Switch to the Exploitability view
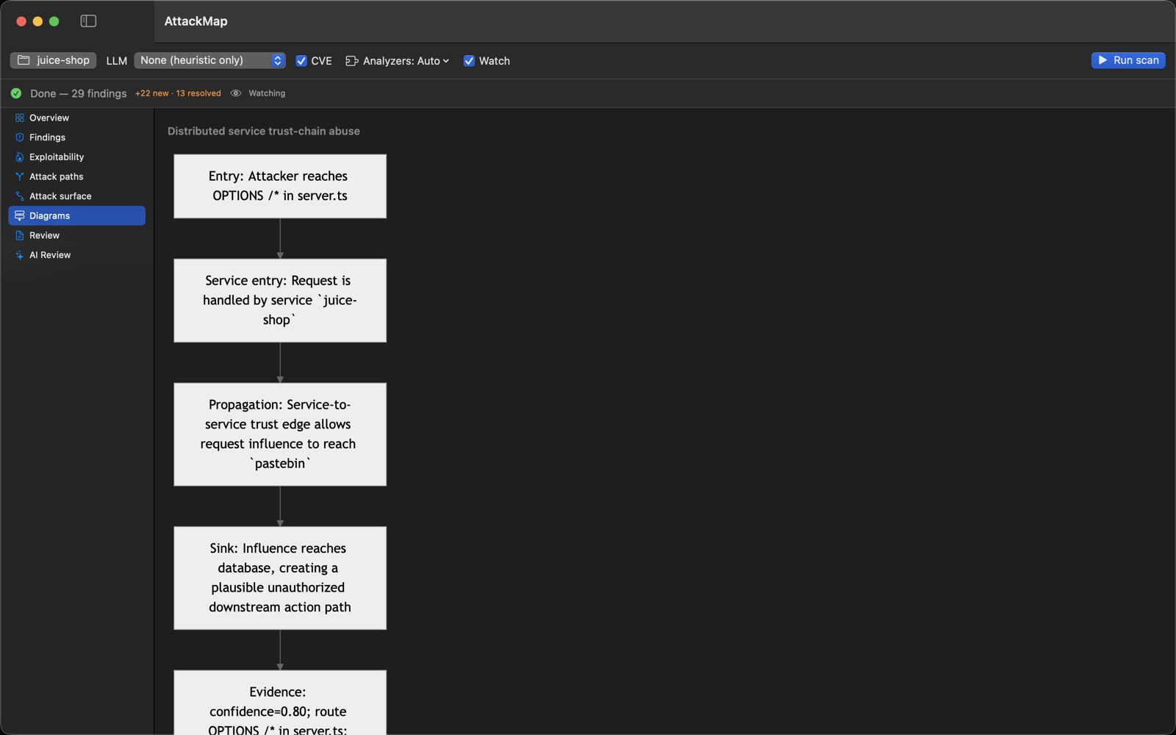This screenshot has height=735, width=1176. click(x=76, y=157)
